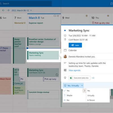Go to previous week with back arrow
The height and width of the screenshot is (113, 113).
click(x=3, y=10)
